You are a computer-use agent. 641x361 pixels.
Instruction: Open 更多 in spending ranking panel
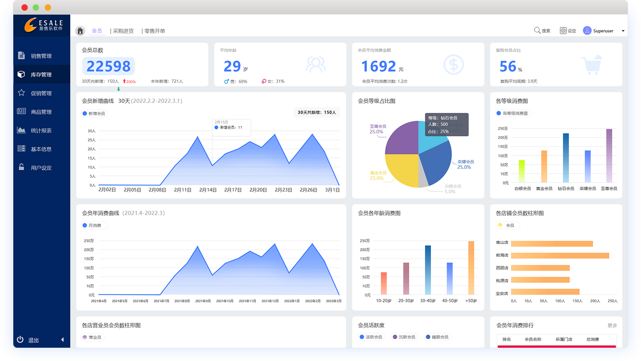tap(612, 325)
